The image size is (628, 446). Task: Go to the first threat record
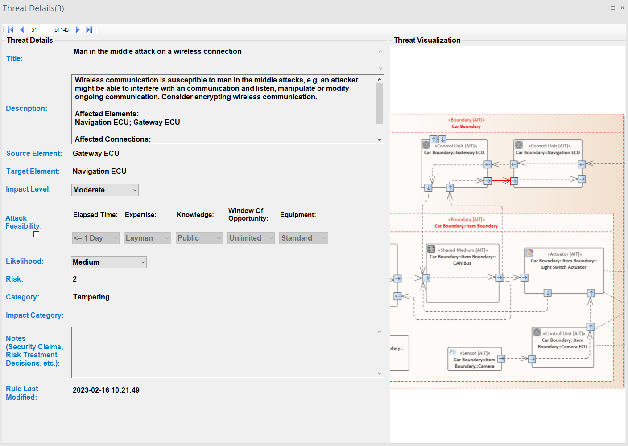click(x=11, y=30)
